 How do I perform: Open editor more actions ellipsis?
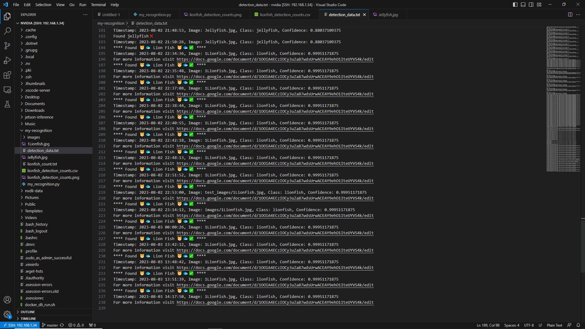578,15
